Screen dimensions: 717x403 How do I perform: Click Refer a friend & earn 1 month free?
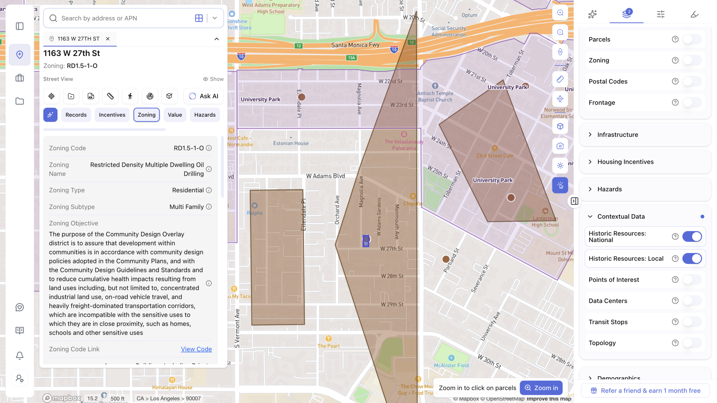click(x=645, y=391)
